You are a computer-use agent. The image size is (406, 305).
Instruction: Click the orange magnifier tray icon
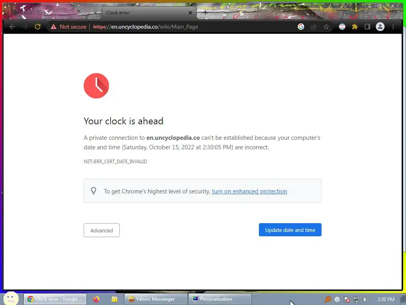click(328, 299)
